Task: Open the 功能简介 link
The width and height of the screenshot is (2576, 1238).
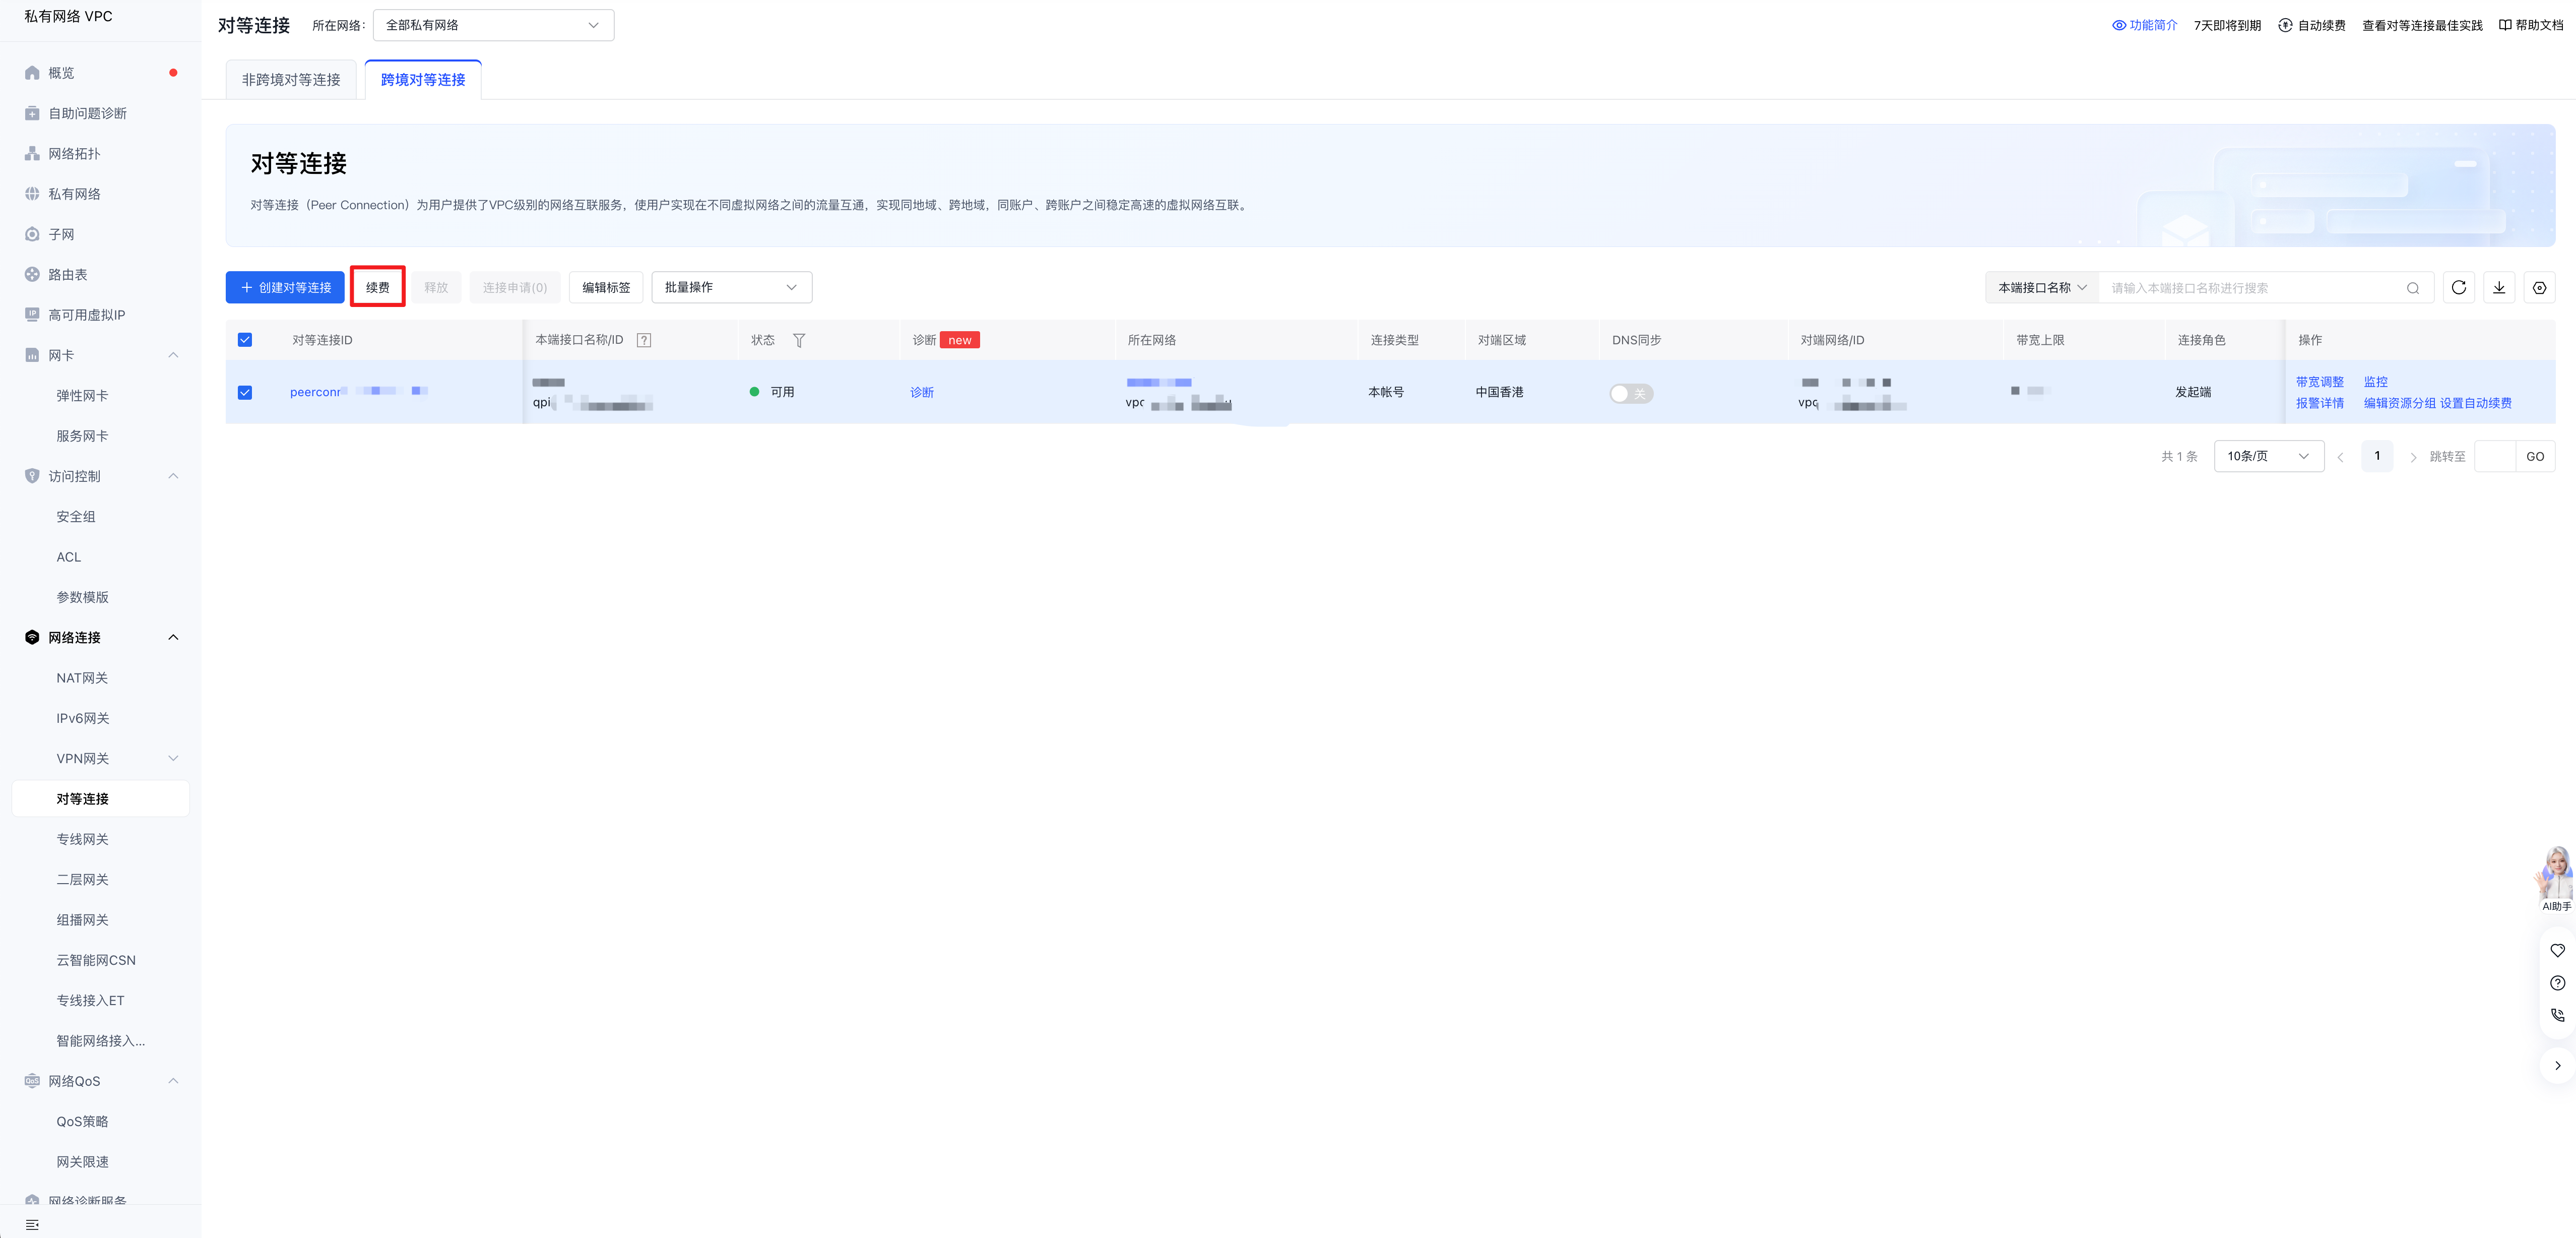Action: (x=2144, y=25)
